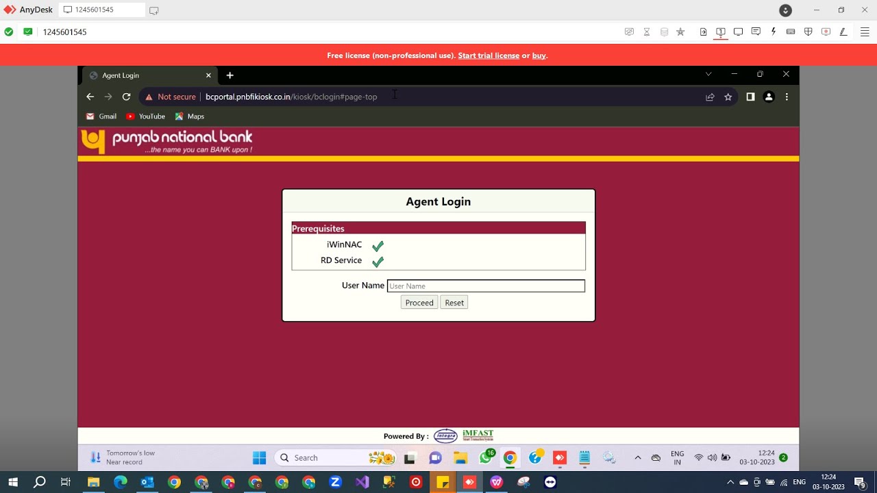Click the Reset button

454,303
